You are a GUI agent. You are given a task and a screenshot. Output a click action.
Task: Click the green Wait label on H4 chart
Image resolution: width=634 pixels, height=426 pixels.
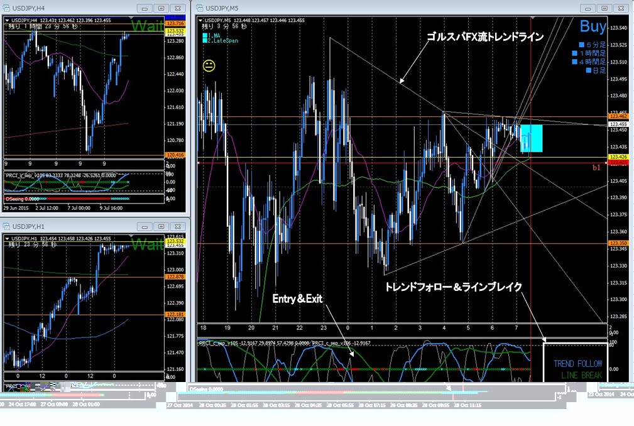pyautogui.click(x=147, y=26)
